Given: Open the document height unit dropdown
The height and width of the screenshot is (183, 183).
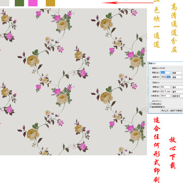Looking at the screenshot, I should tap(177, 91).
